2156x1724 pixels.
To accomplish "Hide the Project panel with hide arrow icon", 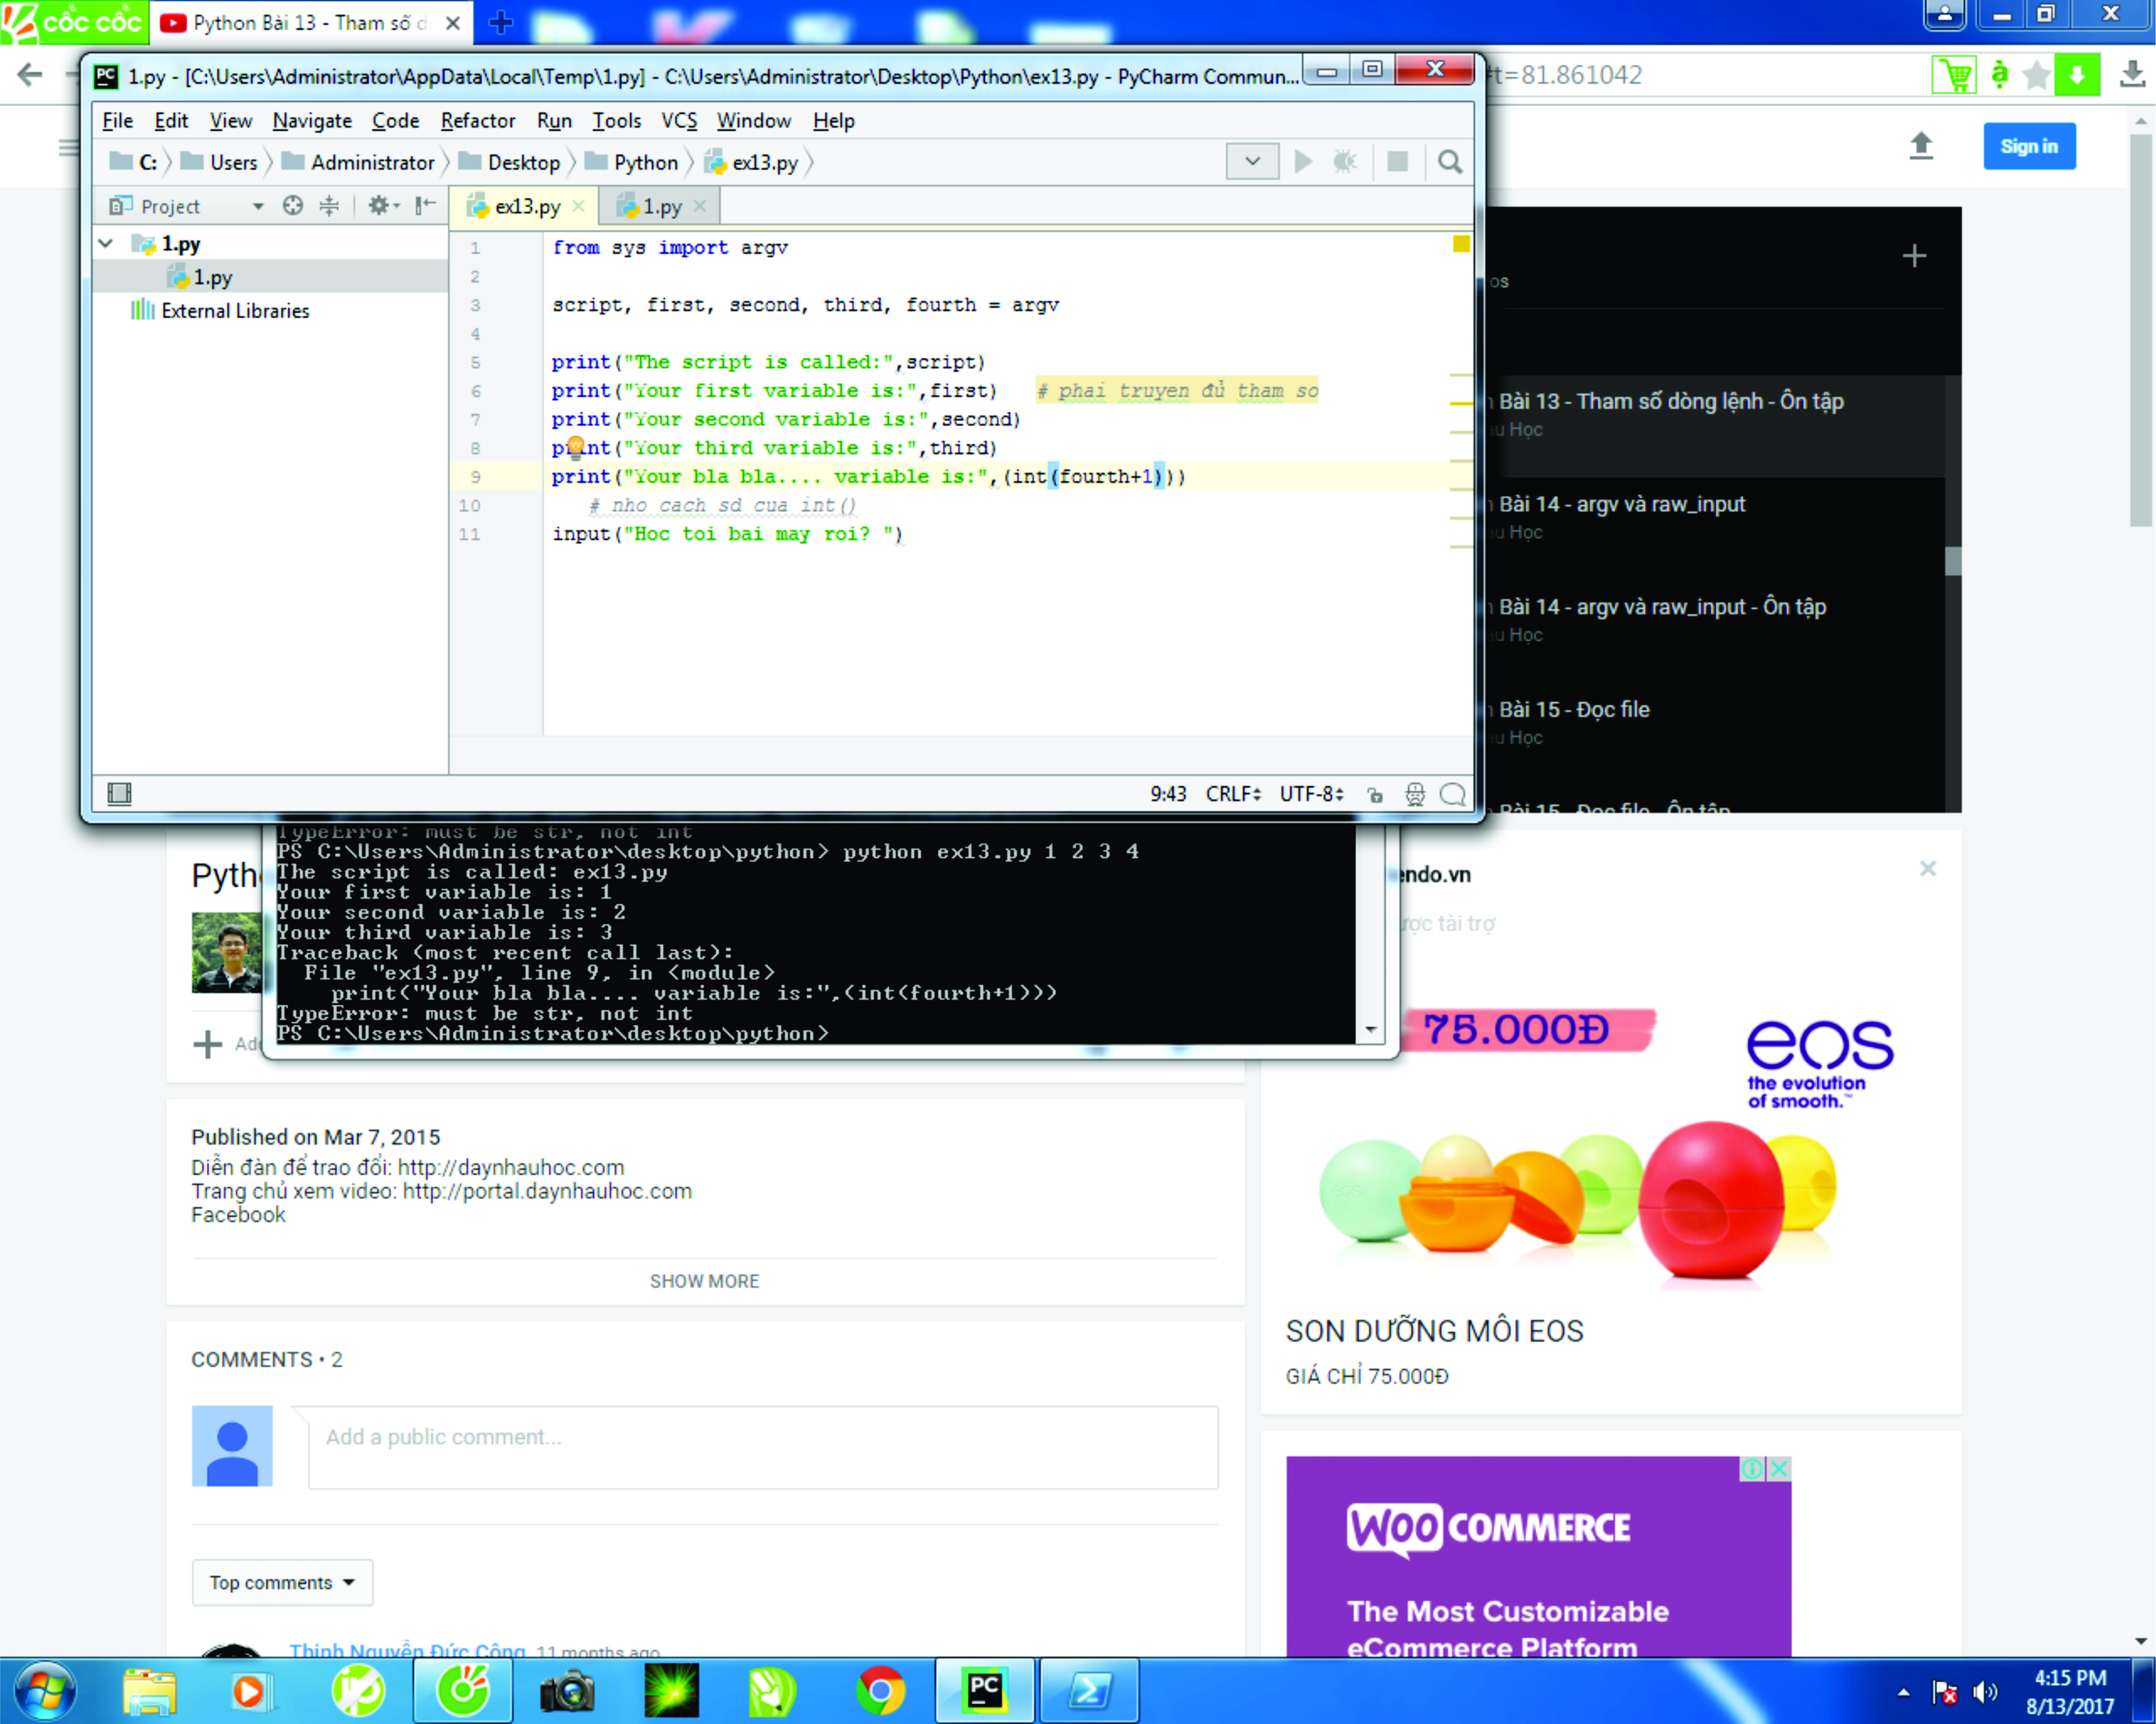I will (426, 206).
